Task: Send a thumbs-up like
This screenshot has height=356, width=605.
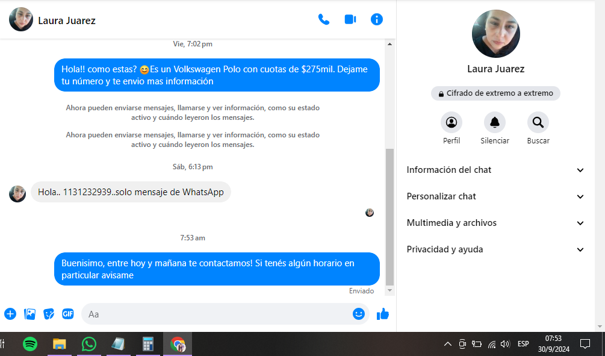Action: click(x=383, y=314)
